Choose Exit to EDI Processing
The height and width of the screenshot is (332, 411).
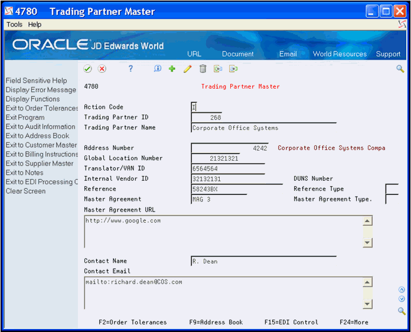pyautogui.click(x=42, y=182)
